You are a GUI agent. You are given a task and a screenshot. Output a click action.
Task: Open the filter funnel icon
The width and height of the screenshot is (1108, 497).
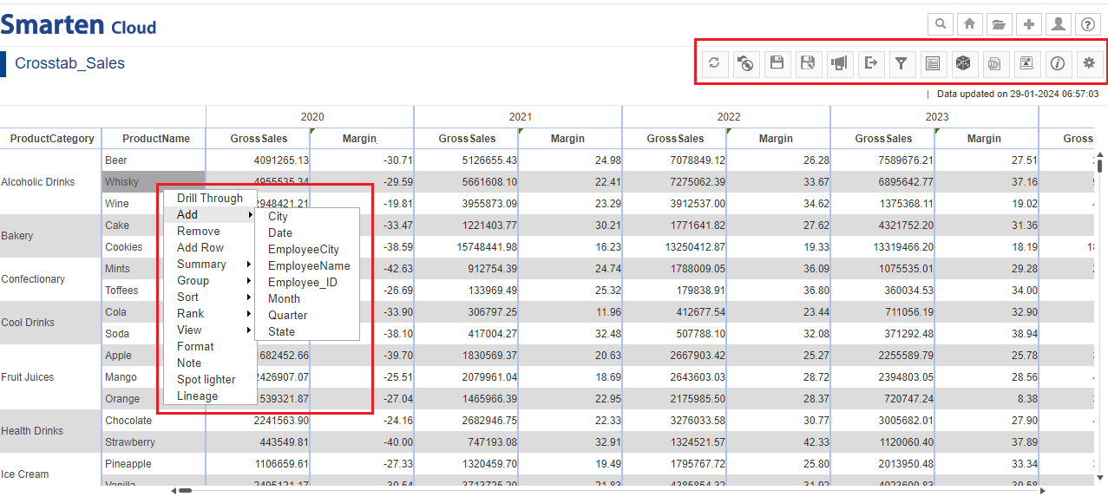pyautogui.click(x=901, y=62)
